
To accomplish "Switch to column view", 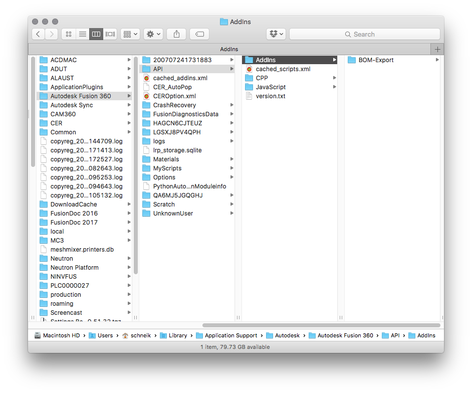I will click(x=96, y=34).
